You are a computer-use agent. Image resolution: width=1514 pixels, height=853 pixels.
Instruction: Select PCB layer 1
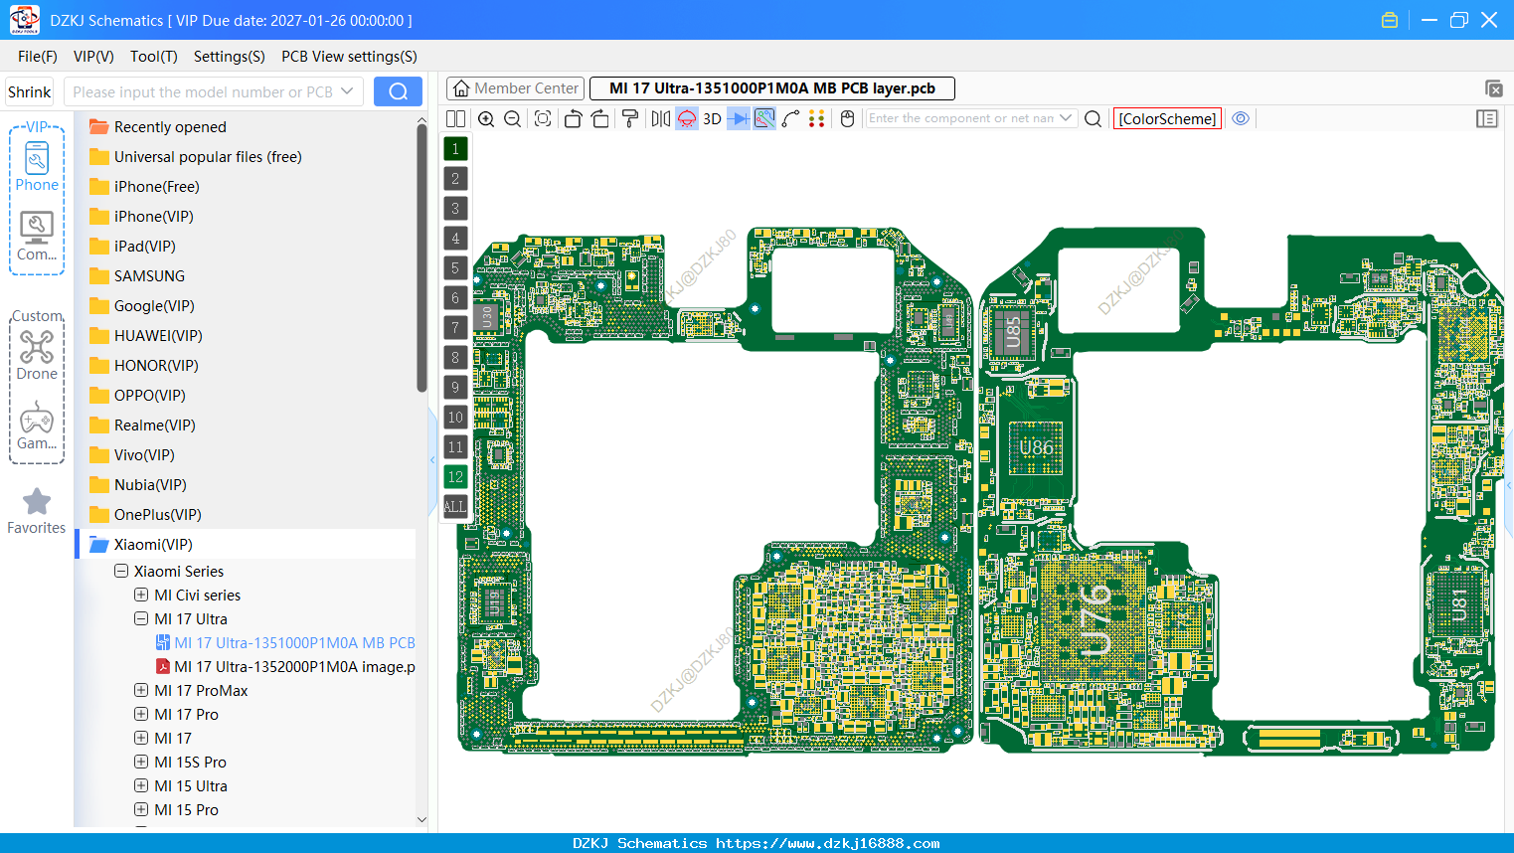455,149
